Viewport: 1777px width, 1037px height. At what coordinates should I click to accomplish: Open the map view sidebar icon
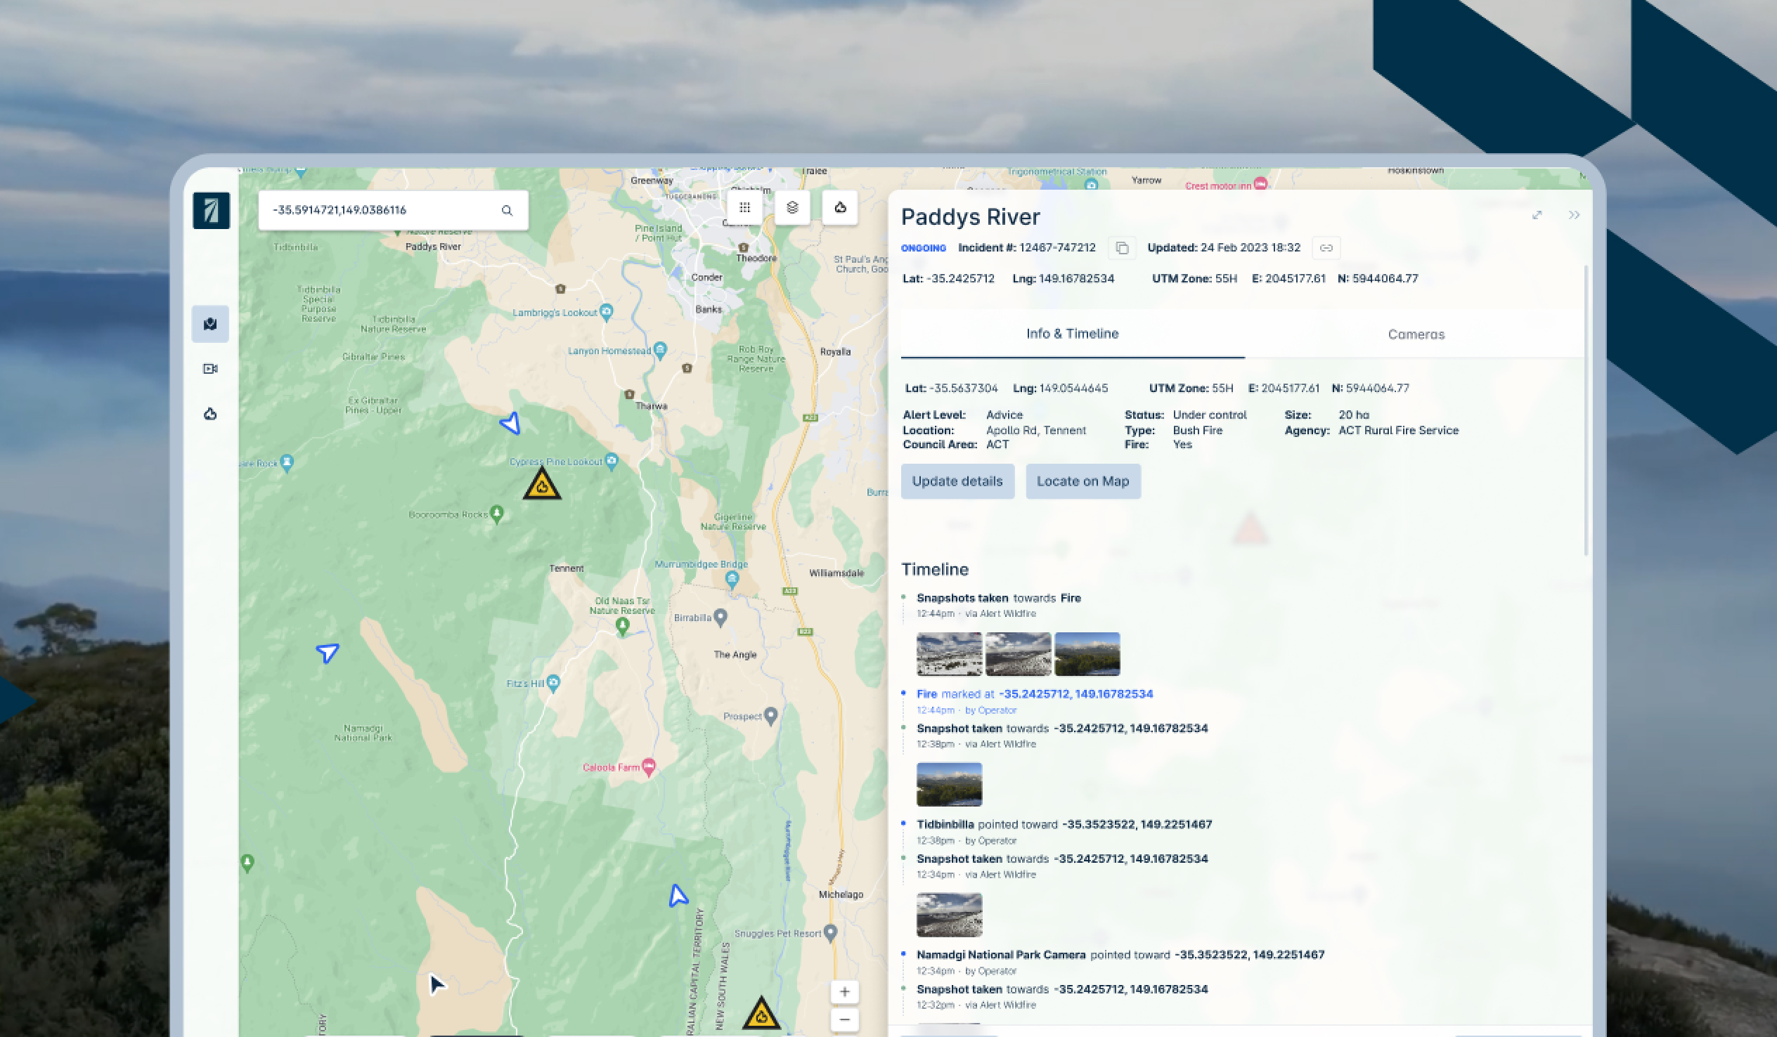[x=210, y=325]
